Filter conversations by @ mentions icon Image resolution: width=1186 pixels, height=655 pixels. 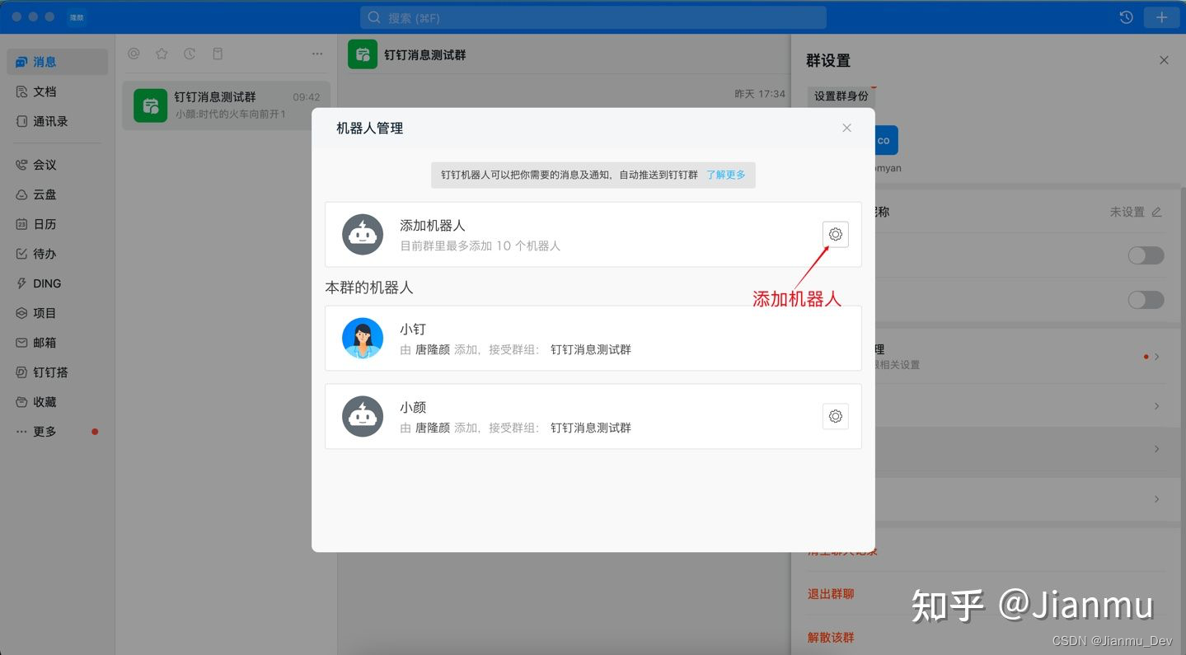(134, 54)
